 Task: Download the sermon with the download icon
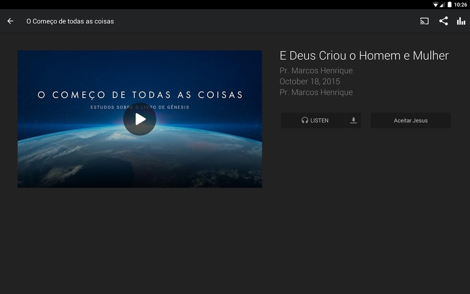353,121
